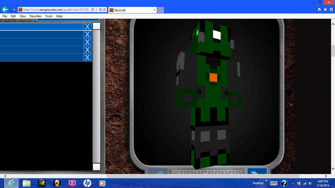
Task: Click the Desktop toolbar label on taskbar
Action: point(258,183)
